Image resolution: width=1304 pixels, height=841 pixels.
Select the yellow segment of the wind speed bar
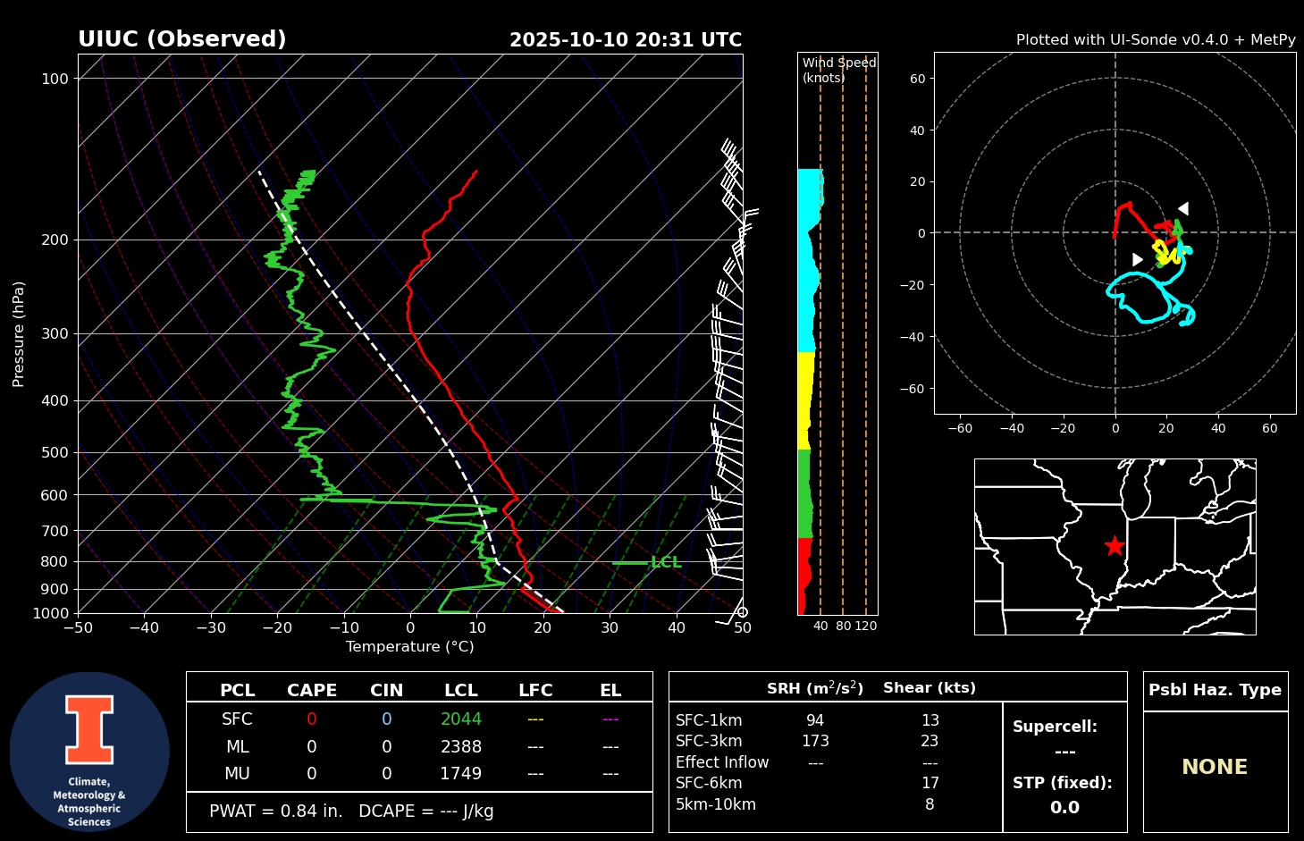[804, 400]
